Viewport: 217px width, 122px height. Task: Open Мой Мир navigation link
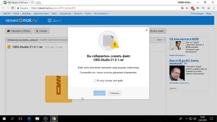coord(26,14)
